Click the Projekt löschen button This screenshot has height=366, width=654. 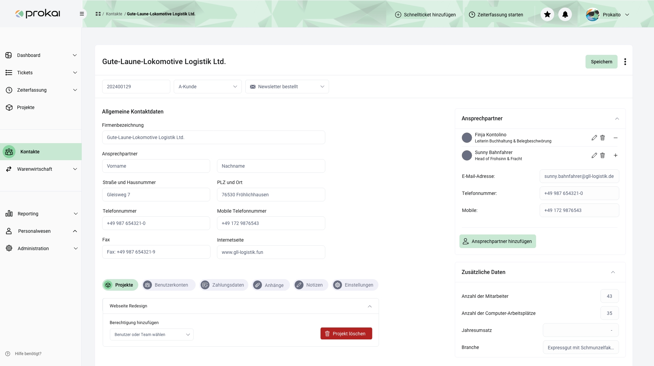coord(346,334)
